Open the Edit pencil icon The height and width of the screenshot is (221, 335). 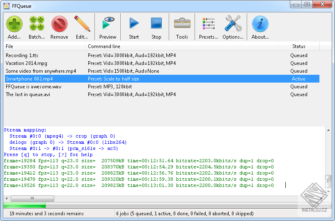(x=82, y=23)
